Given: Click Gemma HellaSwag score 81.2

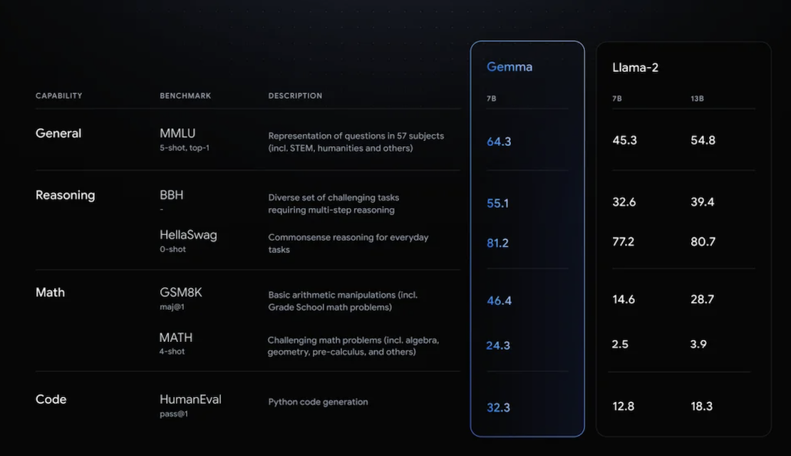Looking at the screenshot, I should (x=497, y=243).
